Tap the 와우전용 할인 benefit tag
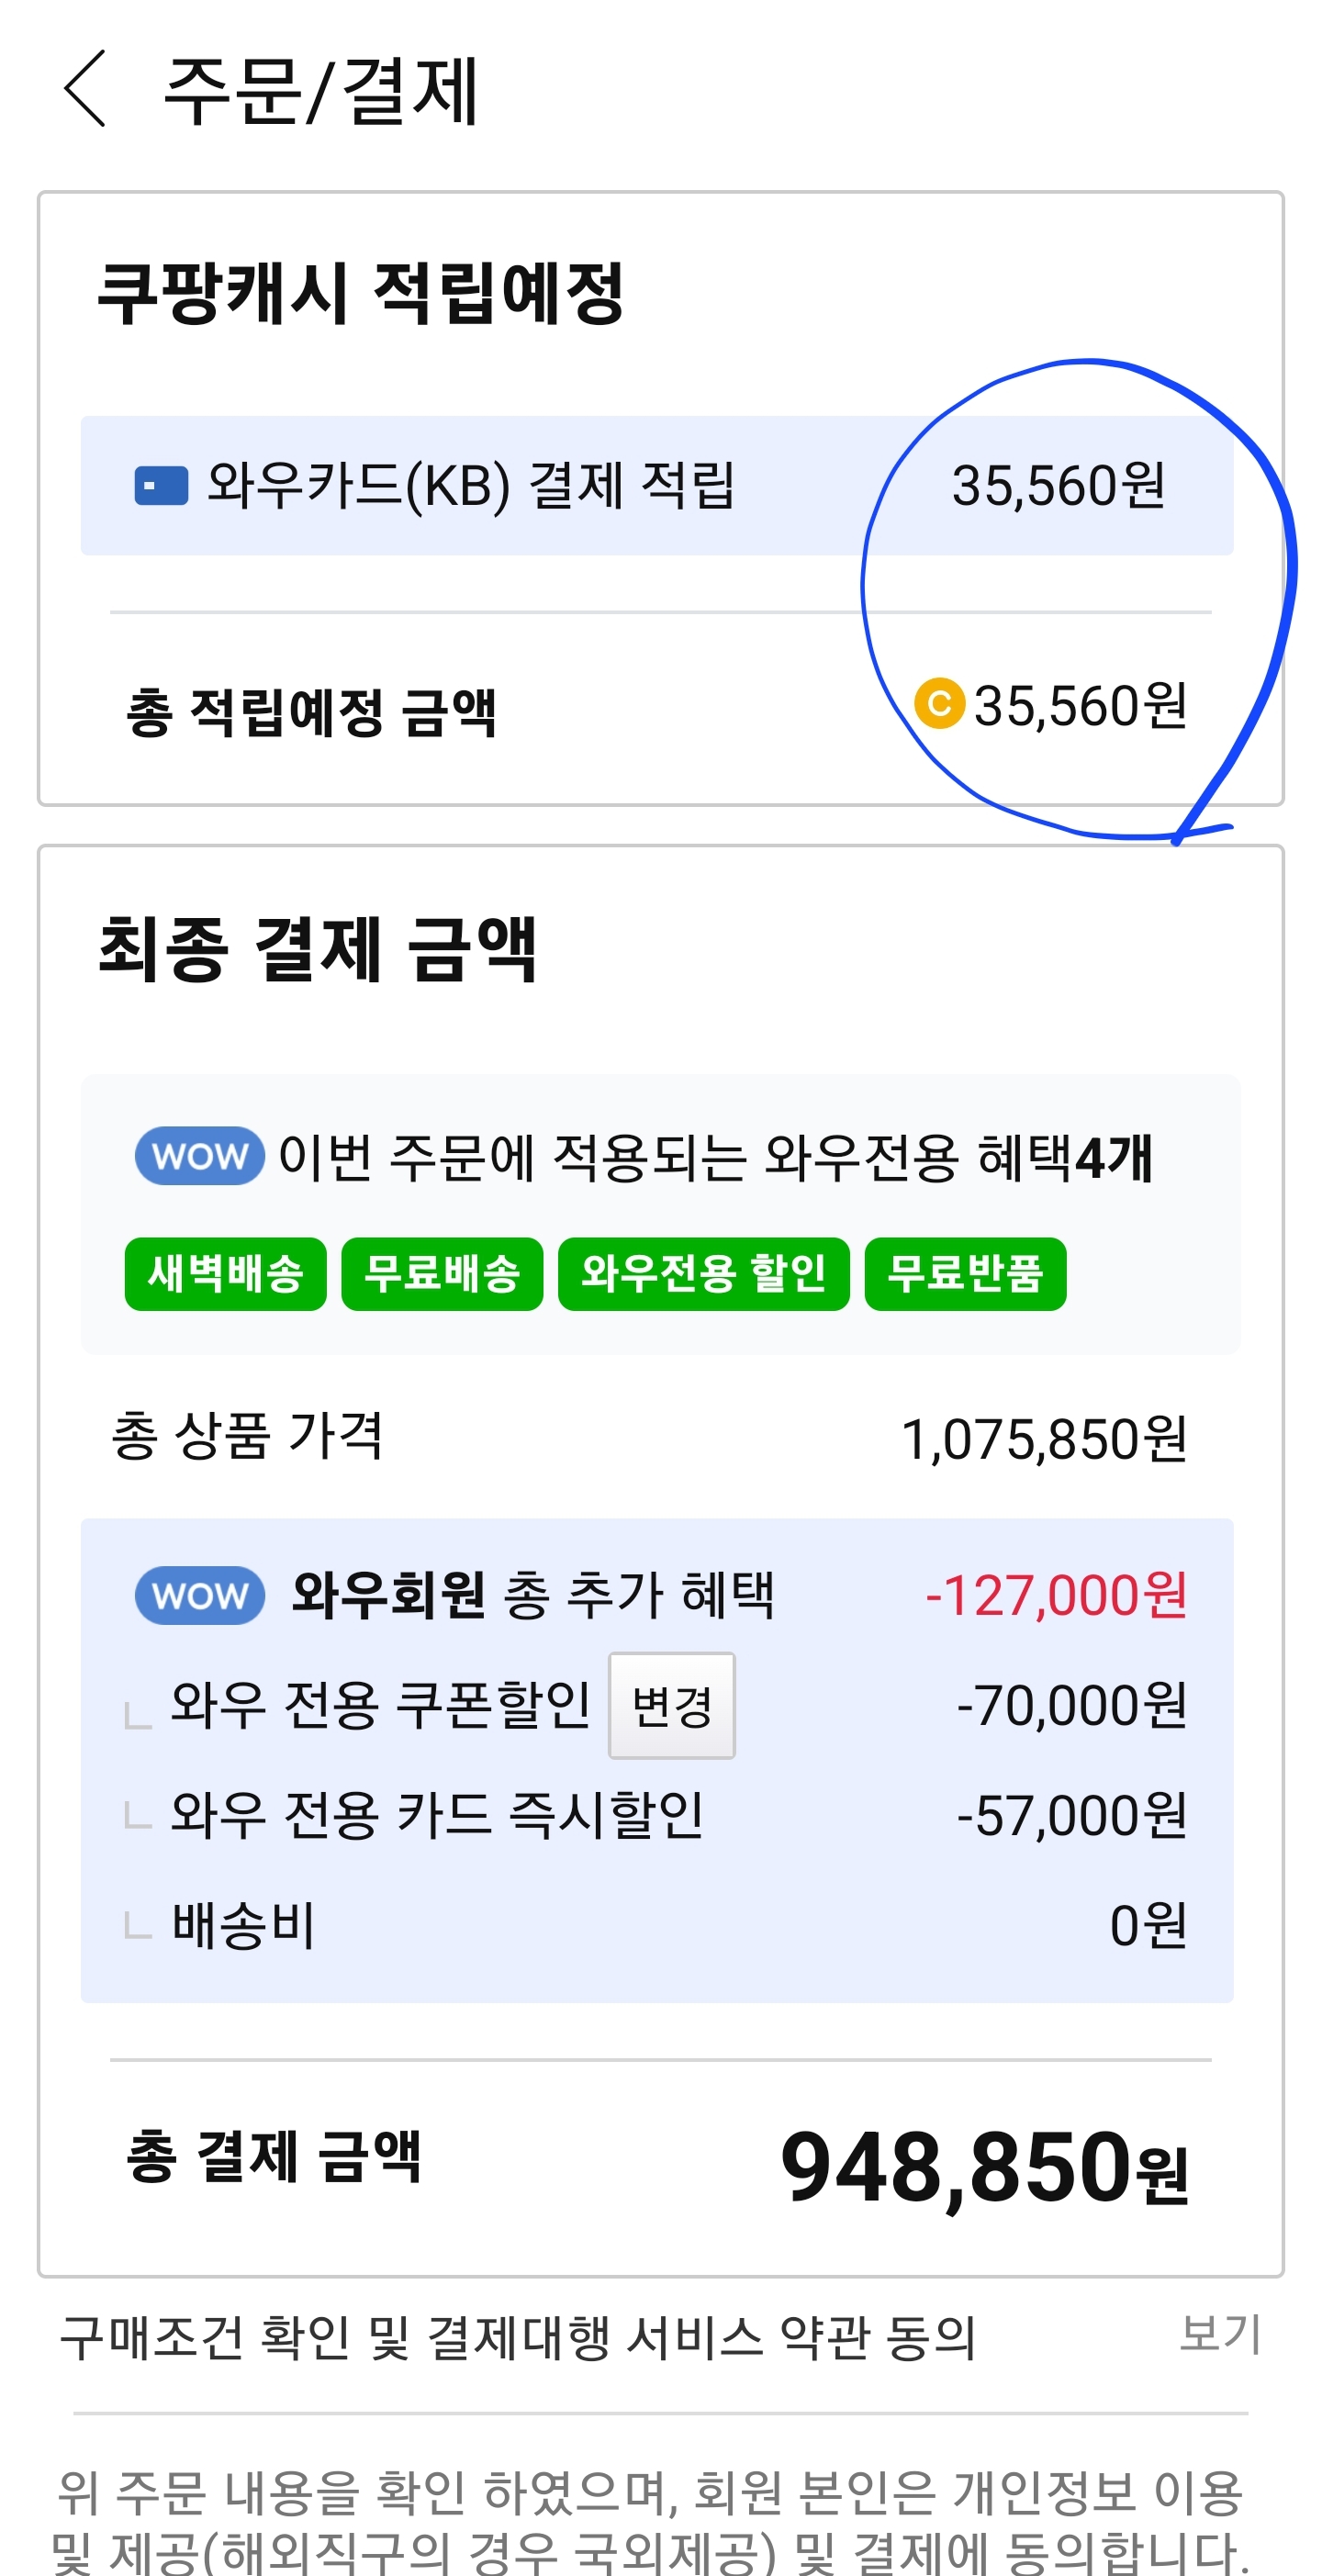 [703, 1274]
